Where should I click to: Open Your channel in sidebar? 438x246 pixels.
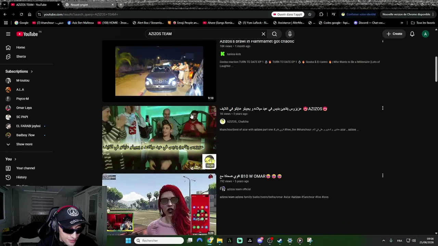pos(26,168)
